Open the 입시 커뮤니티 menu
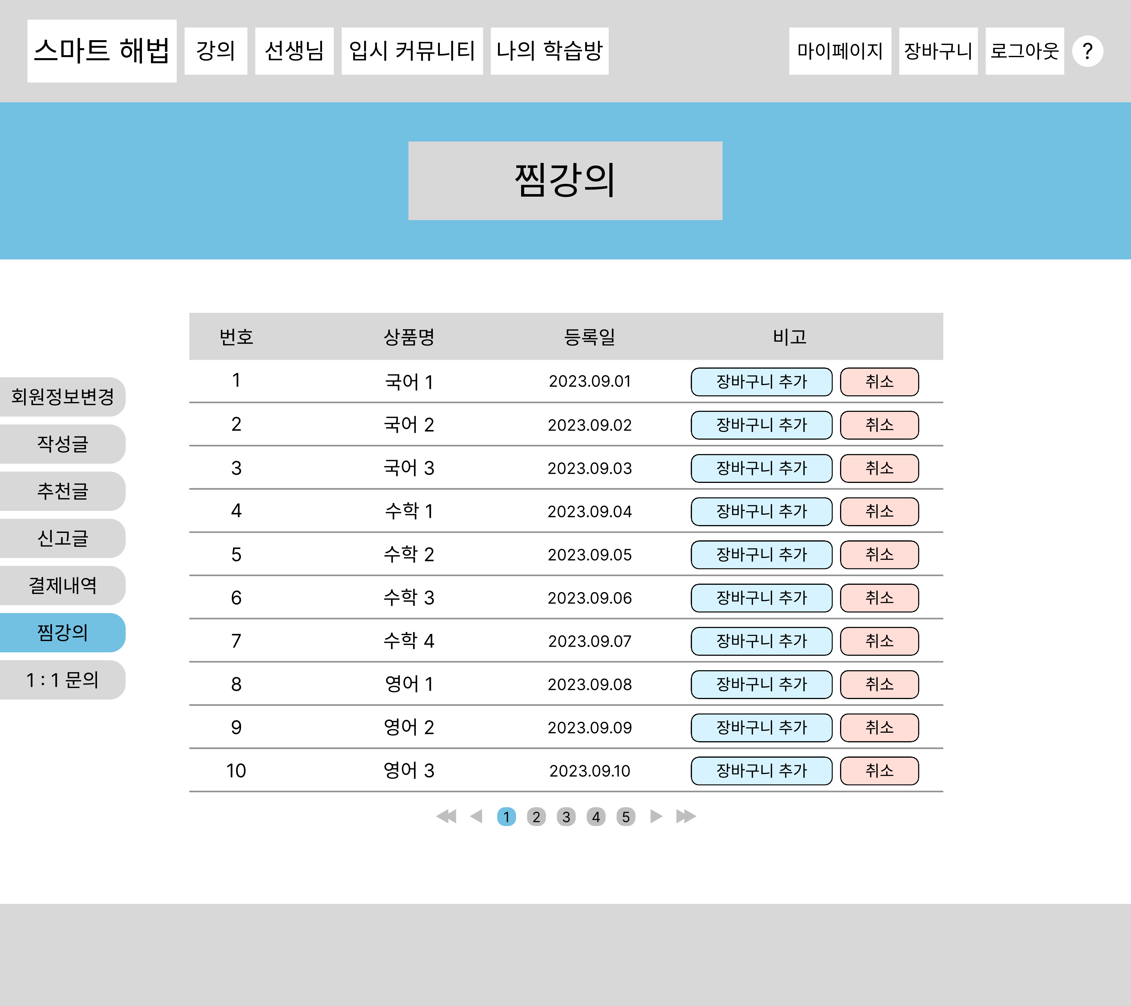1131x1006 pixels. tap(412, 51)
